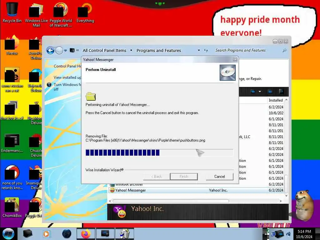Open recent pages dropdown arrow
Screen dimensions: 320x240
[x=66, y=50]
